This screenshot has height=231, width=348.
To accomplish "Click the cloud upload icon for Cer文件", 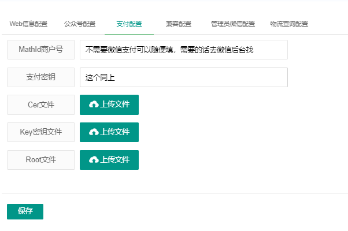I will [94, 105].
